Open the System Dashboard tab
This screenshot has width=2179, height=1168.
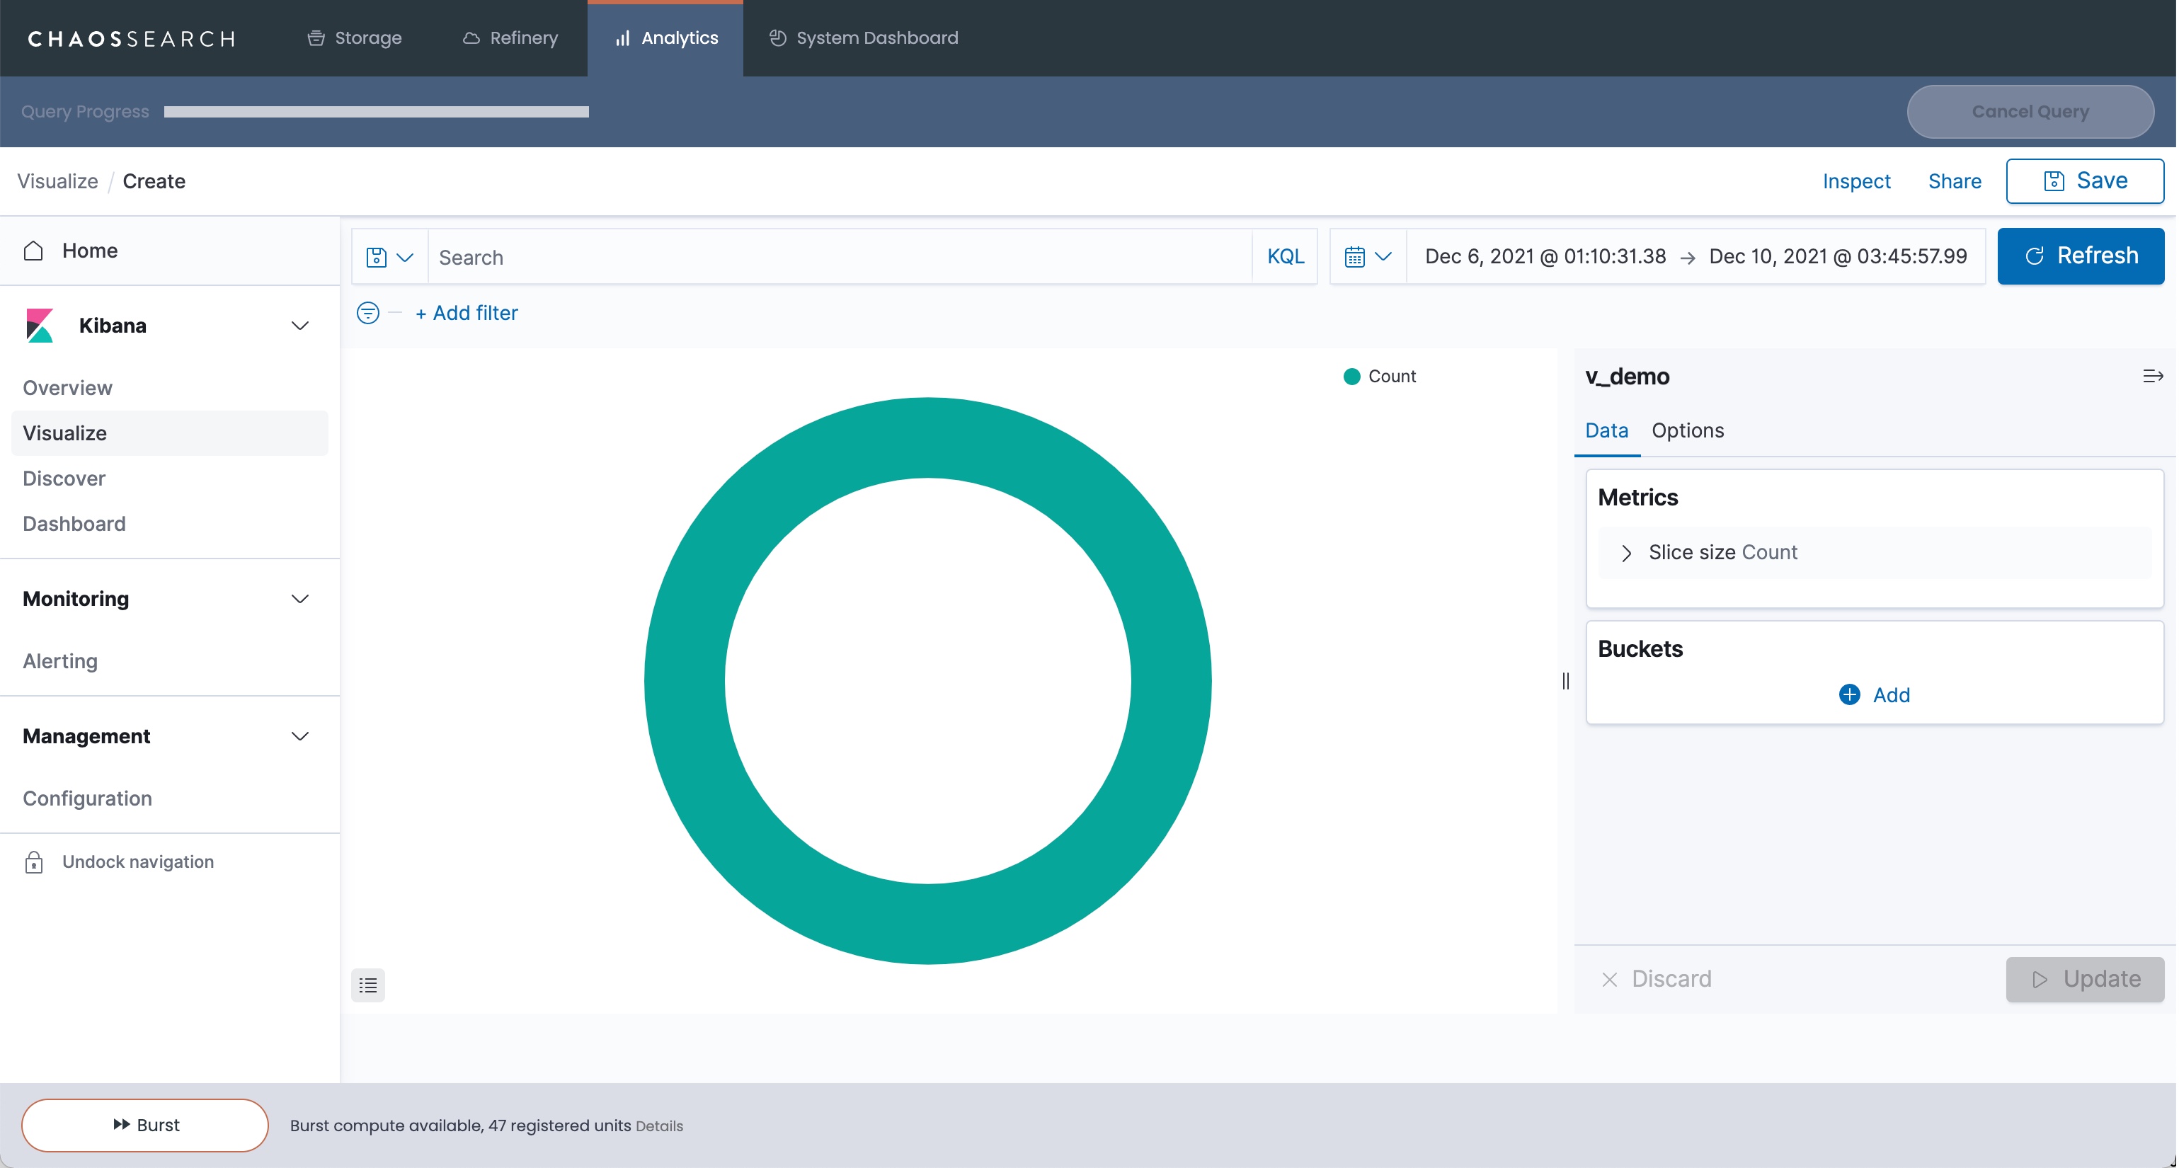(864, 38)
